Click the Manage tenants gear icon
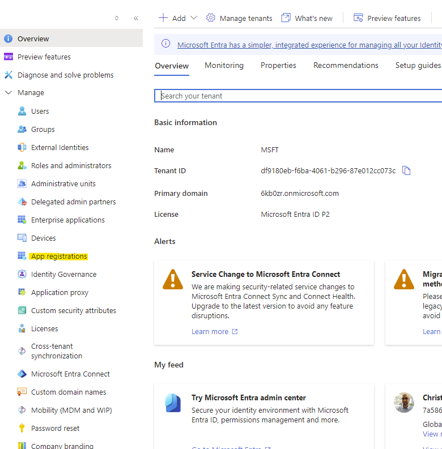Viewport: 442px width, 449px height. pyautogui.click(x=211, y=18)
